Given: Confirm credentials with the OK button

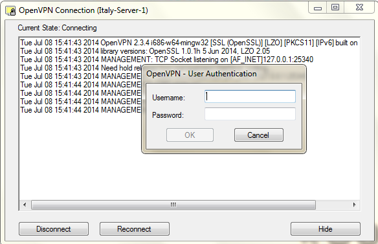Looking at the screenshot, I should [190, 135].
